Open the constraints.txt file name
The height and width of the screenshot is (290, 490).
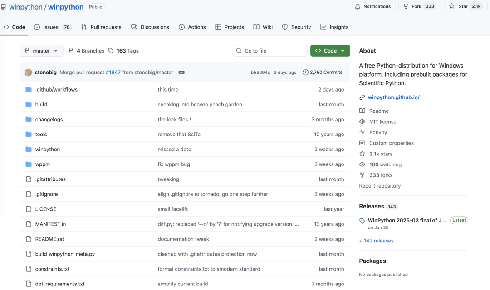[53, 269]
